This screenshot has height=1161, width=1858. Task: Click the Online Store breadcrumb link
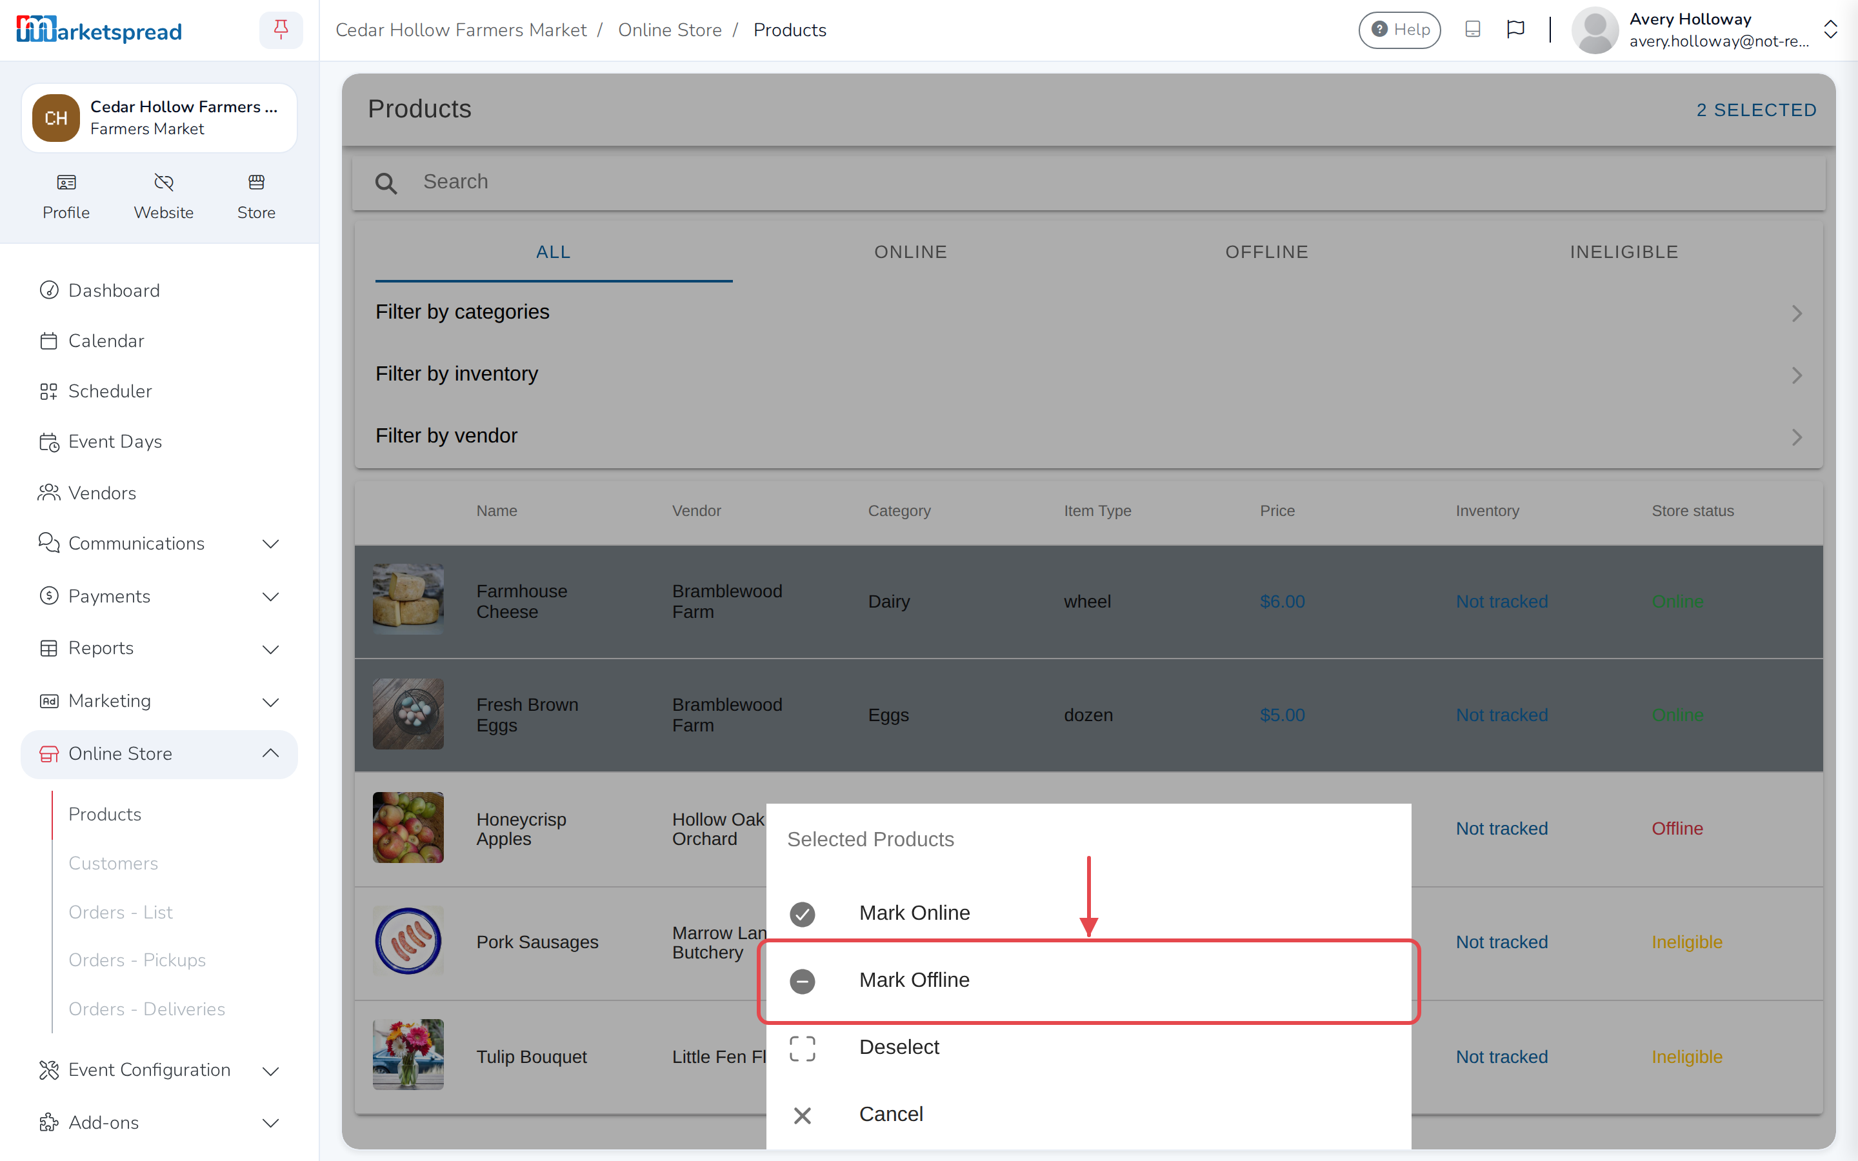(x=670, y=30)
